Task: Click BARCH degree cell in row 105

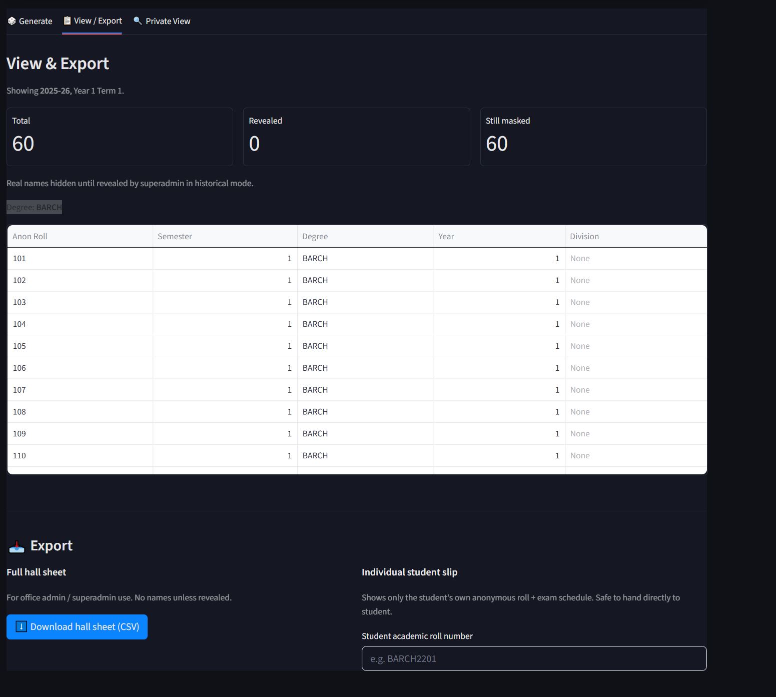Action: coord(366,346)
